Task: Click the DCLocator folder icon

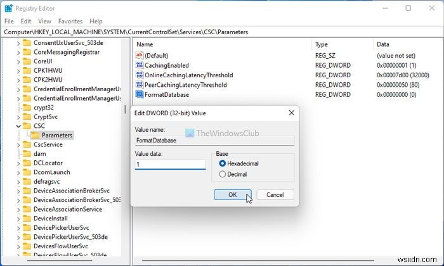Action: coord(27,163)
